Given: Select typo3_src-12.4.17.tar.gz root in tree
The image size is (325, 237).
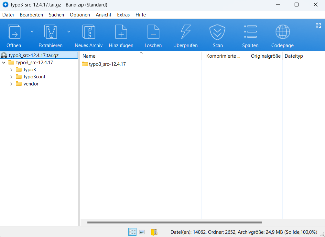Looking at the screenshot, I should (x=39, y=55).
